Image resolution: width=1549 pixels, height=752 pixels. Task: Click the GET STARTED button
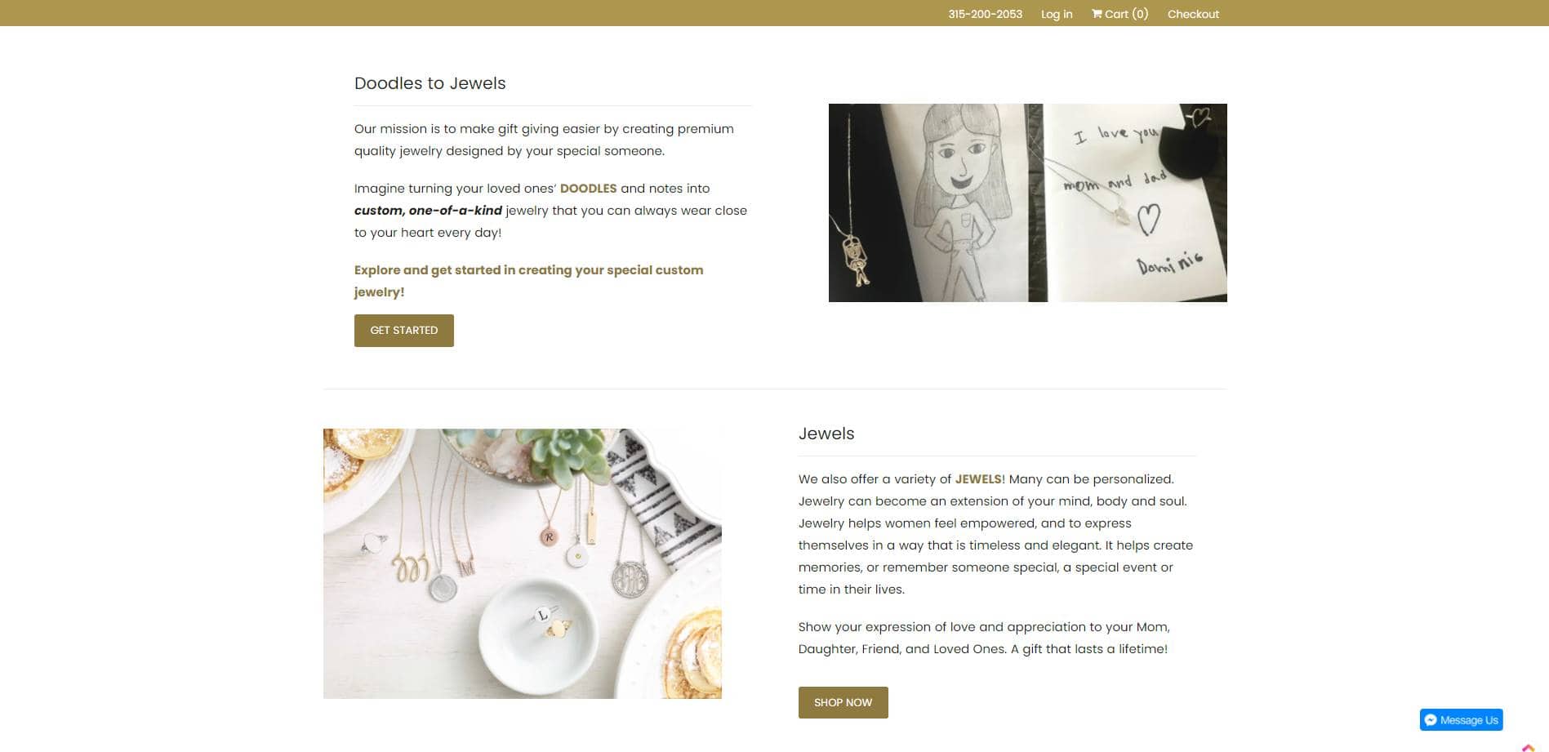coord(404,331)
